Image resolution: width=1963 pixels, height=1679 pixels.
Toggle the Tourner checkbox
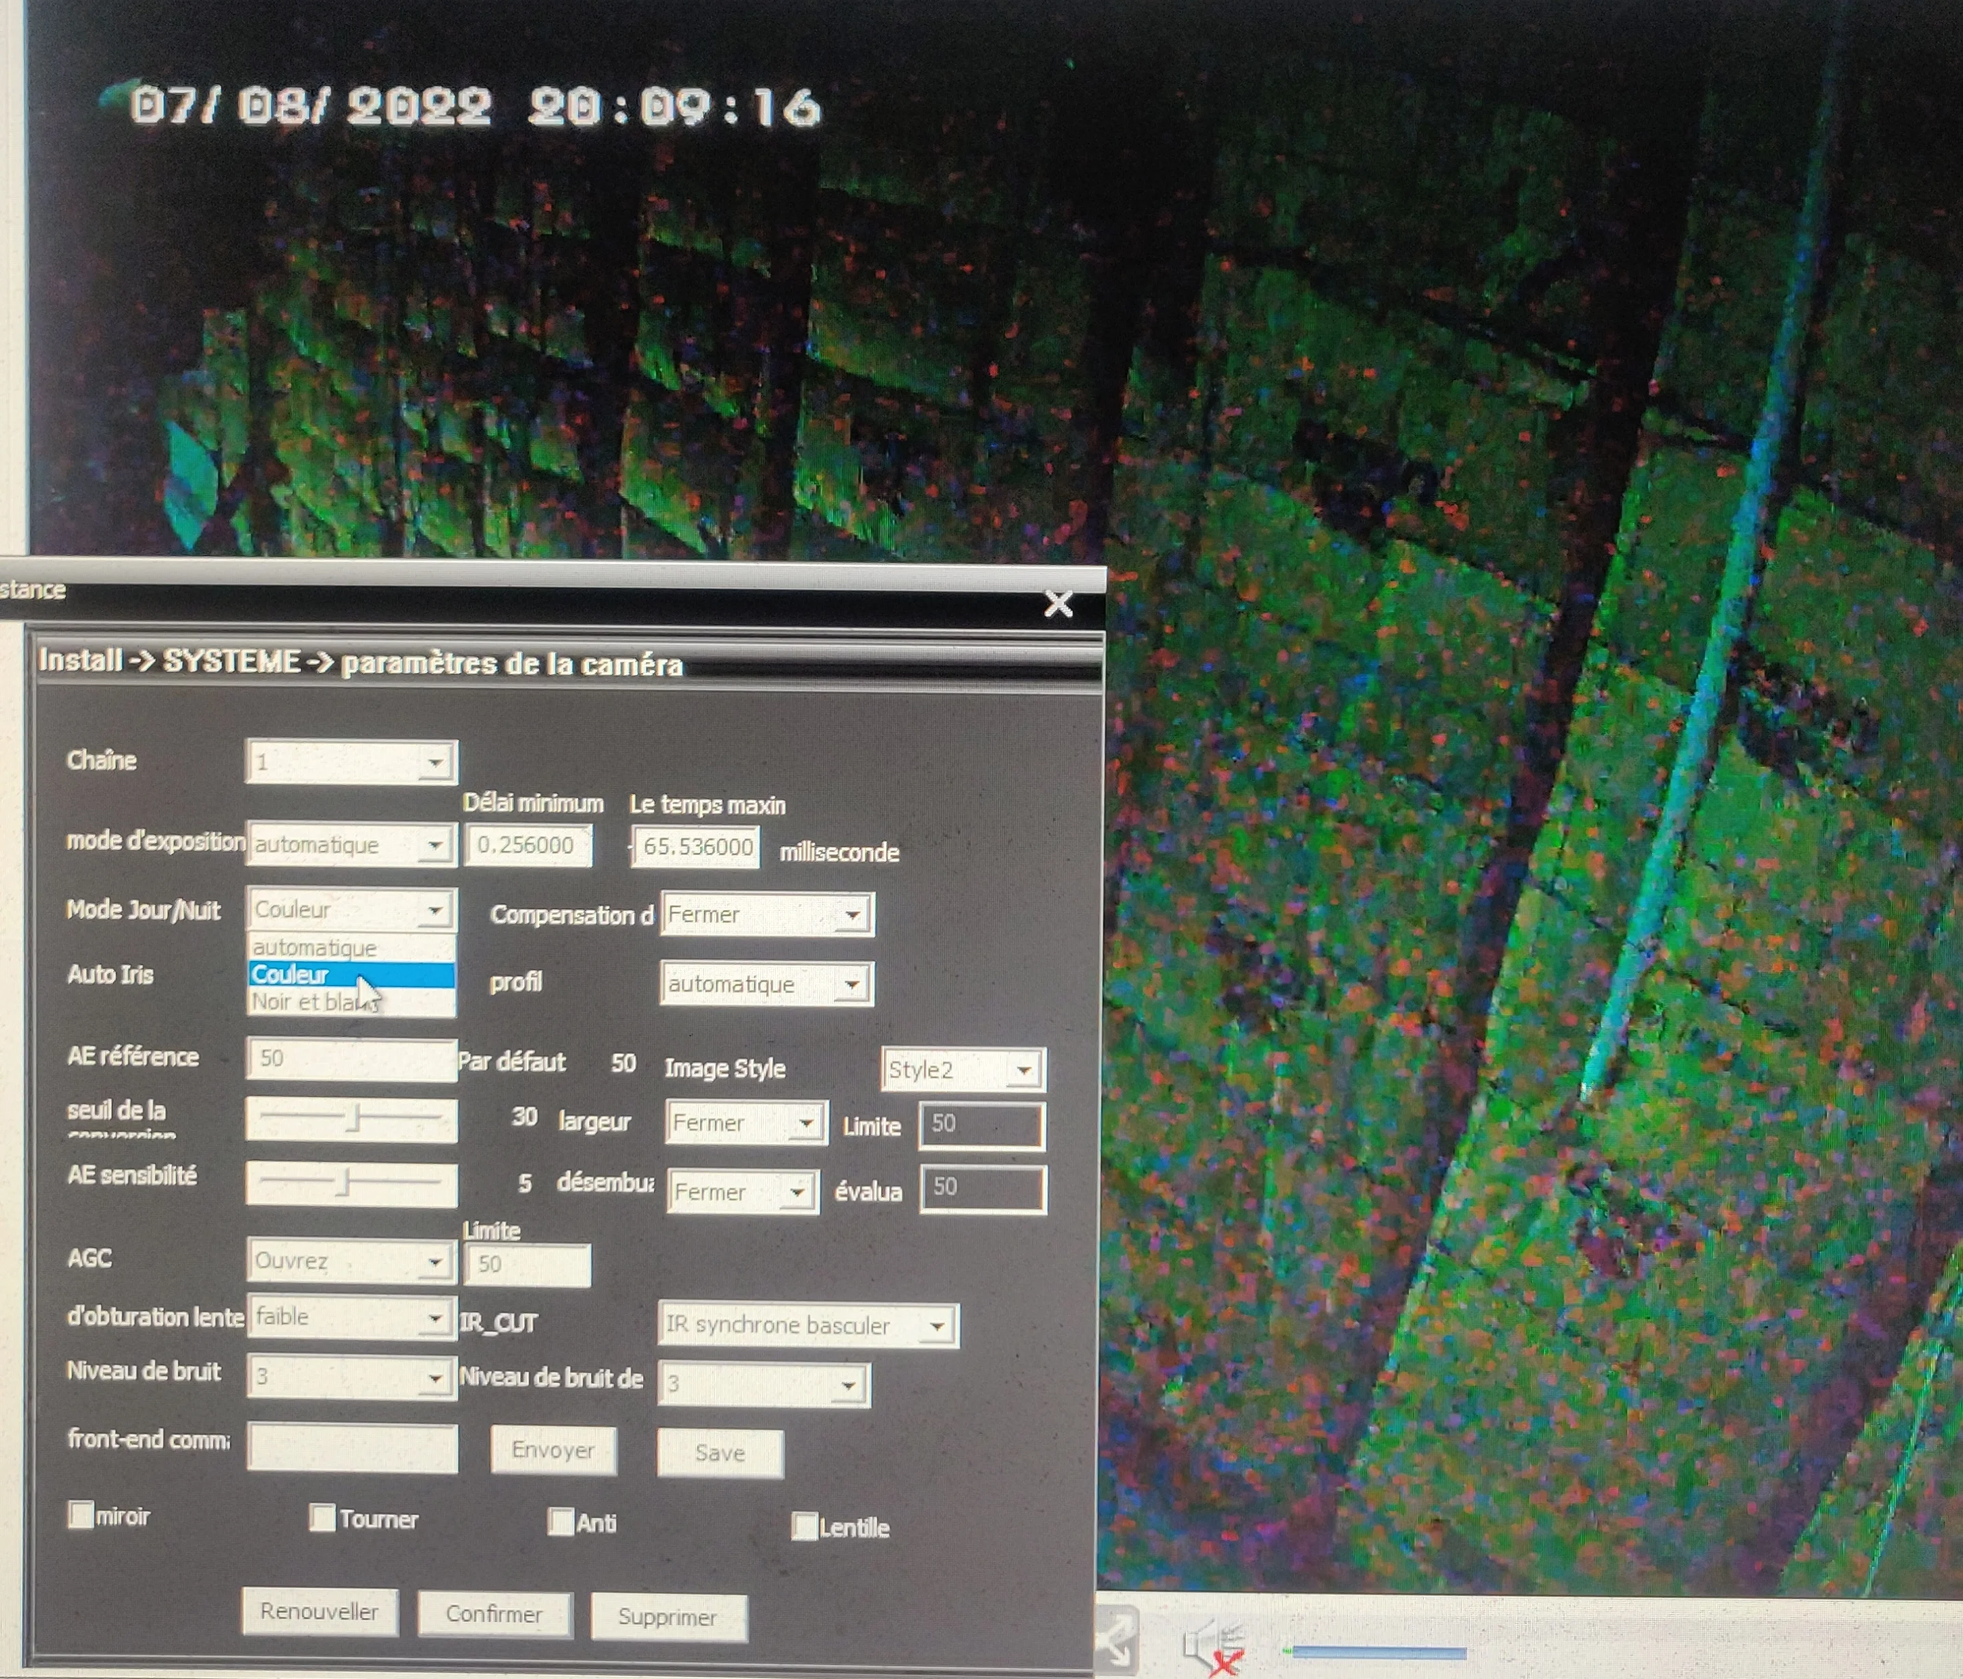(x=322, y=1517)
